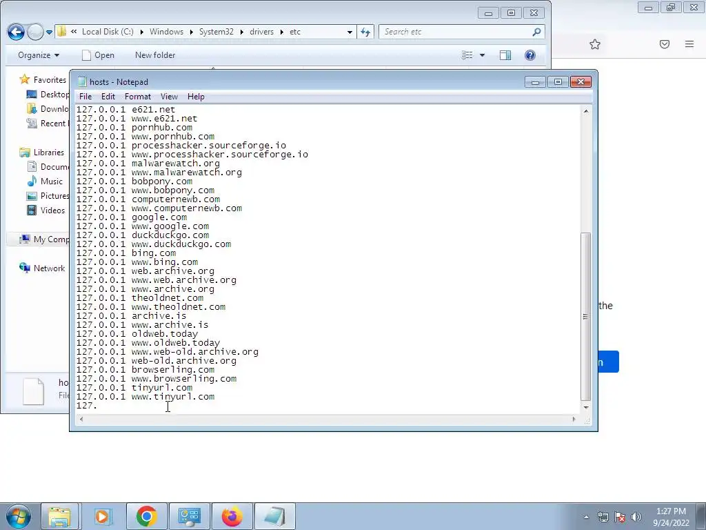Select Pictures library
This screenshot has width=706, height=530.
point(48,195)
